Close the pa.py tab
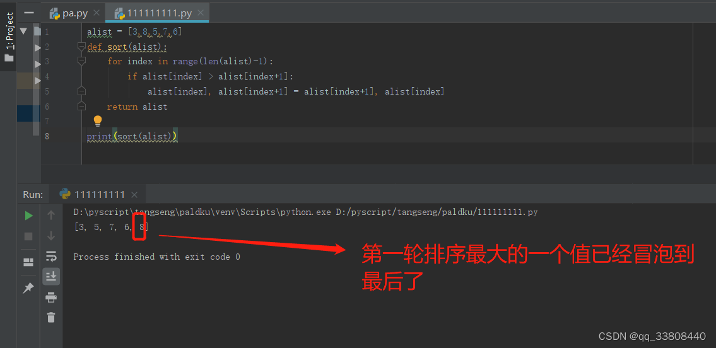The image size is (716, 348). pyautogui.click(x=96, y=13)
